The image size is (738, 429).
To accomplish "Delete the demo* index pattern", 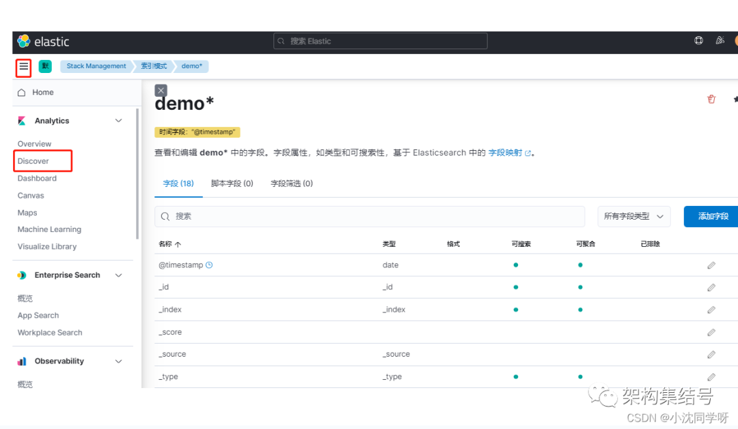I will tap(711, 100).
